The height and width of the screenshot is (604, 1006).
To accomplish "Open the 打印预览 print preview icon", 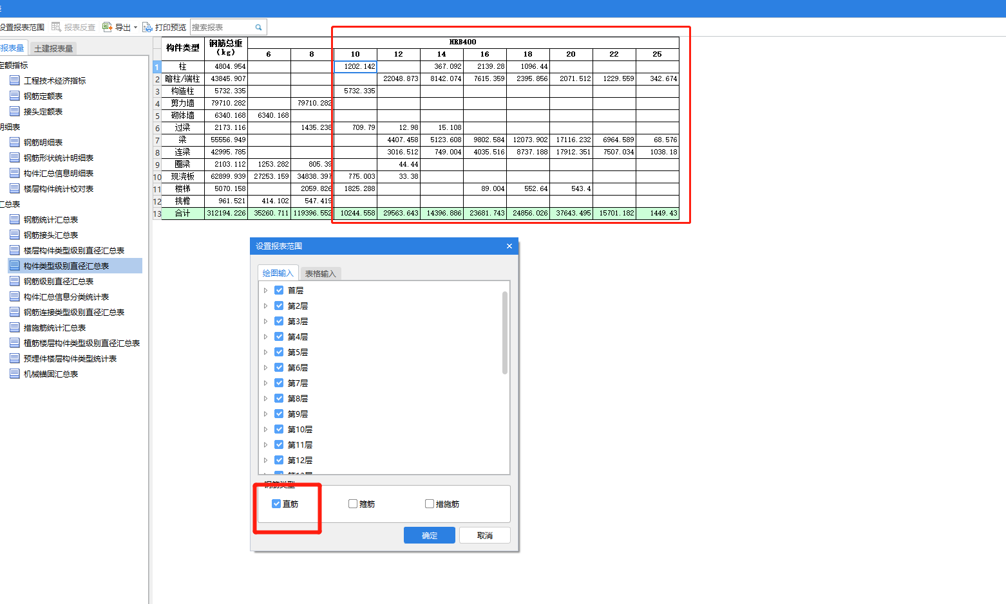I will (147, 27).
